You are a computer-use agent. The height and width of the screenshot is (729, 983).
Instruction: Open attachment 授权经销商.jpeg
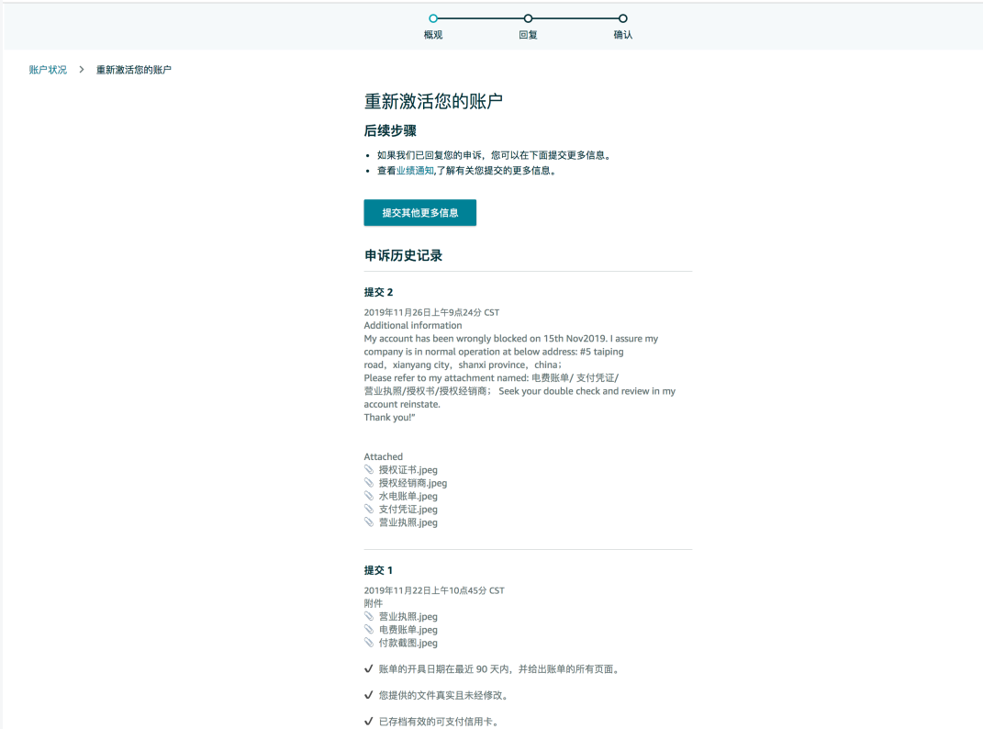(x=412, y=483)
